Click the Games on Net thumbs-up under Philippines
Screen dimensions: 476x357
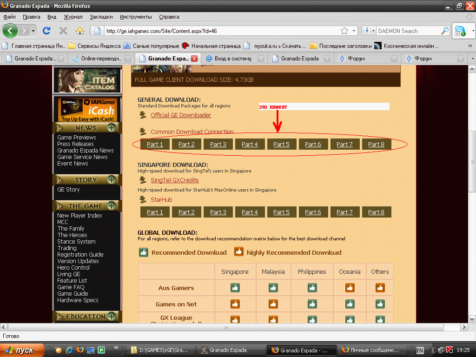pos(312,304)
